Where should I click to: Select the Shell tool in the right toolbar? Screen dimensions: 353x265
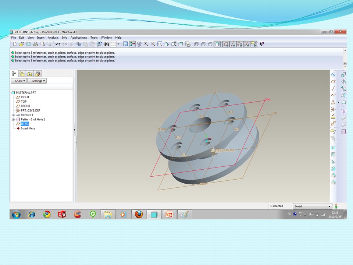[333, 154]
